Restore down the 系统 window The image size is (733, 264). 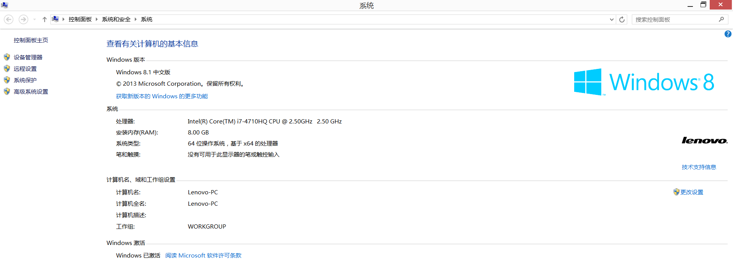[x=703, y=5]
